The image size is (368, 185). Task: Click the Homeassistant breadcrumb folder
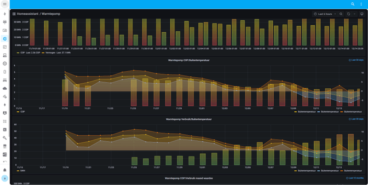coord(28,14)
